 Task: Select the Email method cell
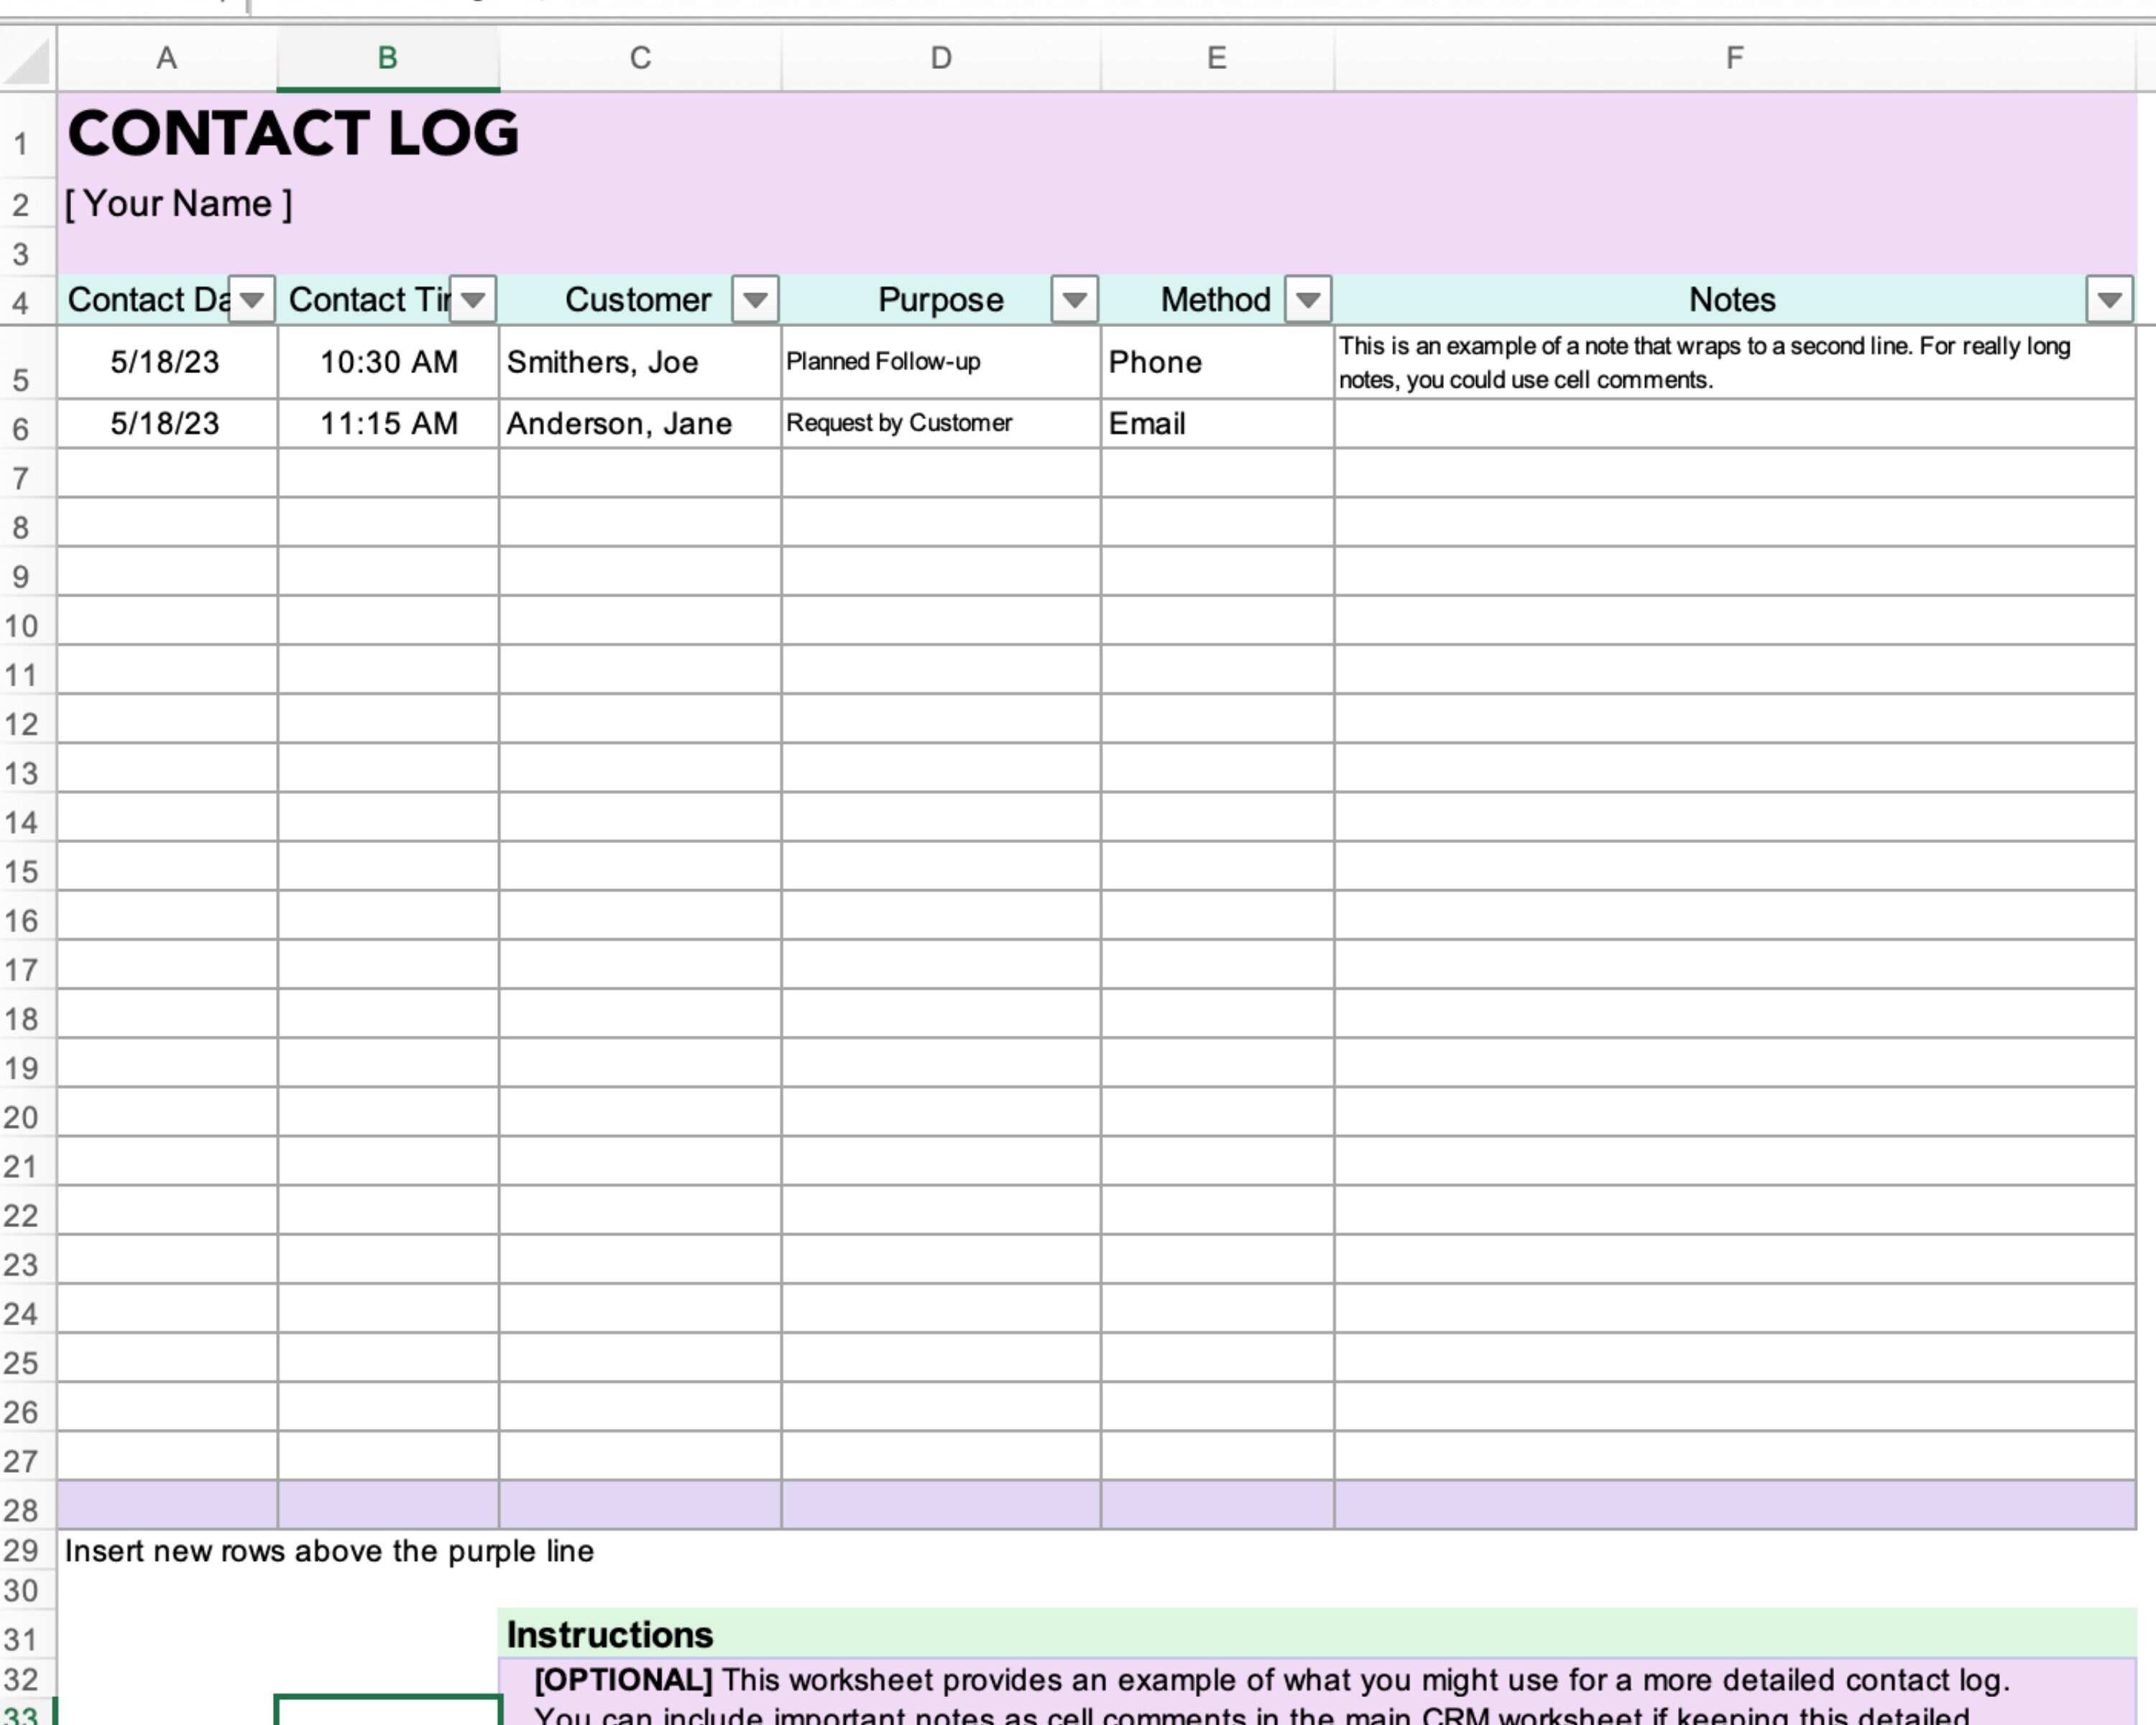(x=1217, y=424)
